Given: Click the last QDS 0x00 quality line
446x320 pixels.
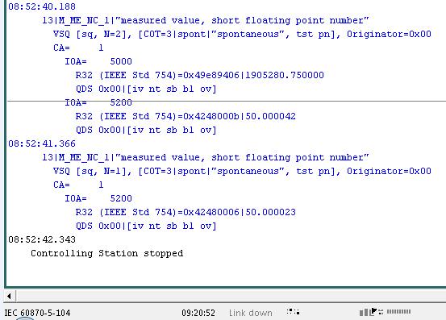Looking at the screenshot, I should coord(146,226).
